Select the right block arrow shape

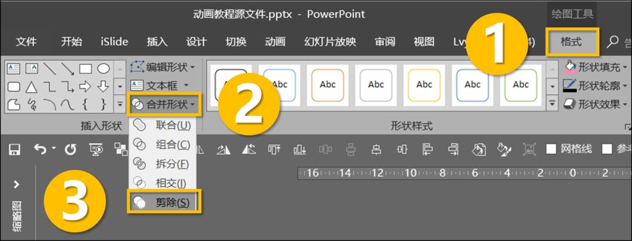pyautogui.click(x=85, y=87)
